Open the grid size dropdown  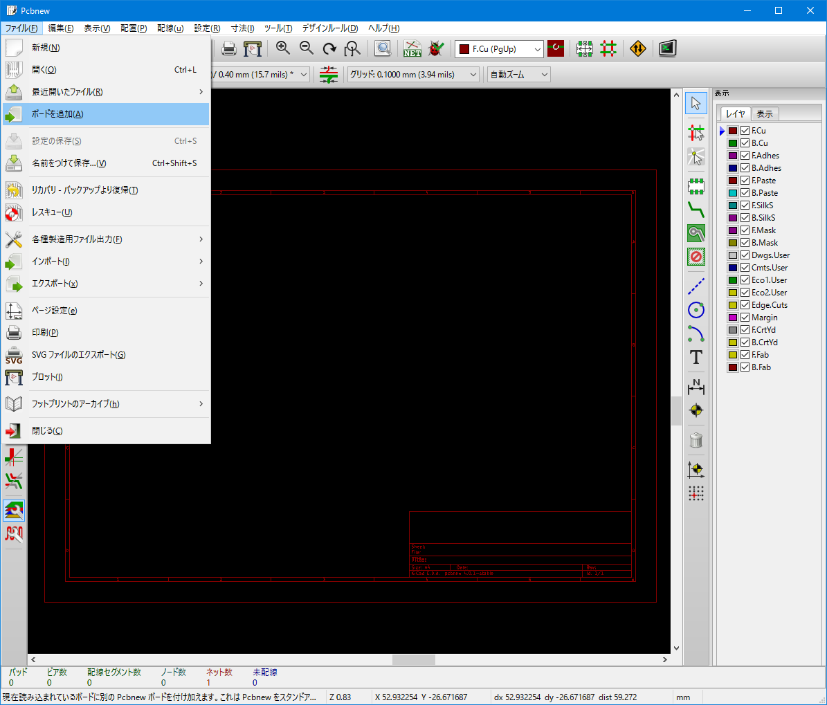tap(413, 74)
